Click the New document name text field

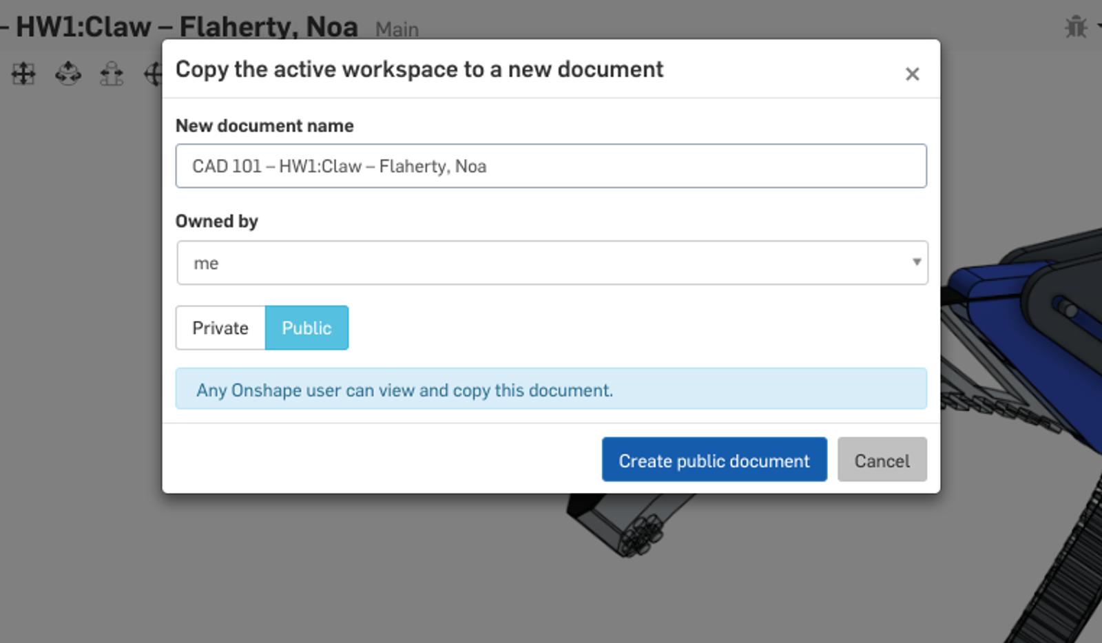[x=551, y=166]
